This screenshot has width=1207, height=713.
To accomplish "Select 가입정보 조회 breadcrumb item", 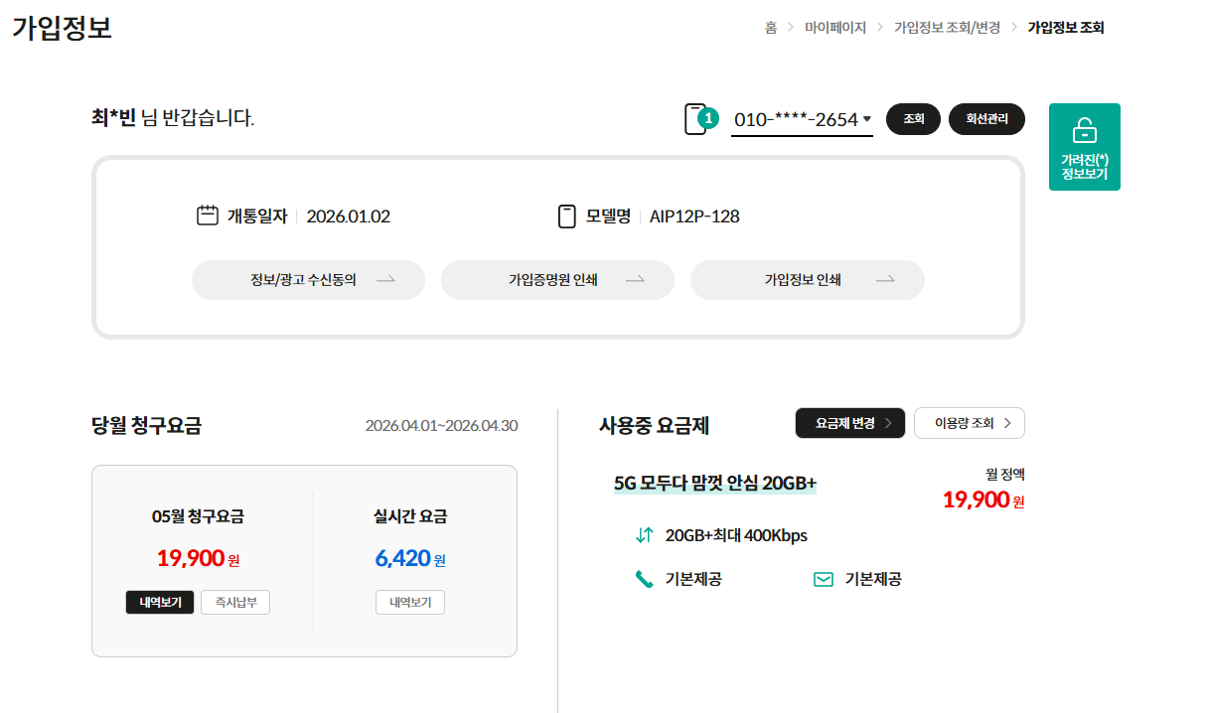I will pos(1066,28).
